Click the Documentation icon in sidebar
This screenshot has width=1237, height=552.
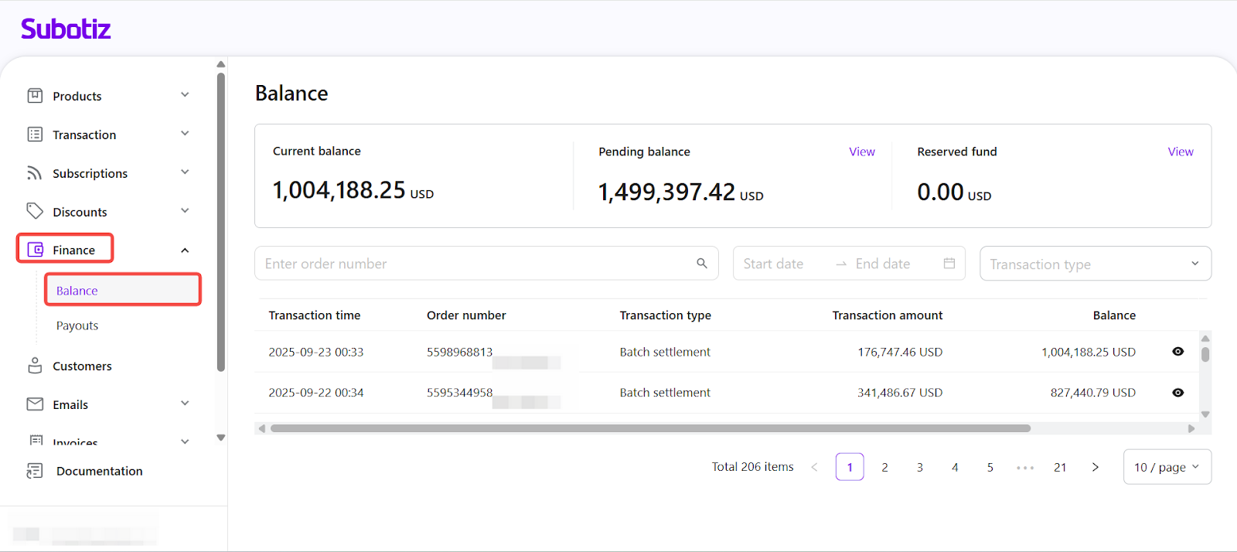35,471
